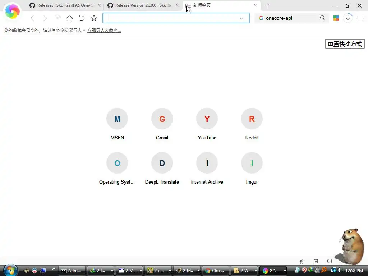
Task: Open the downloads arrow icon
Action: point(348,18)
